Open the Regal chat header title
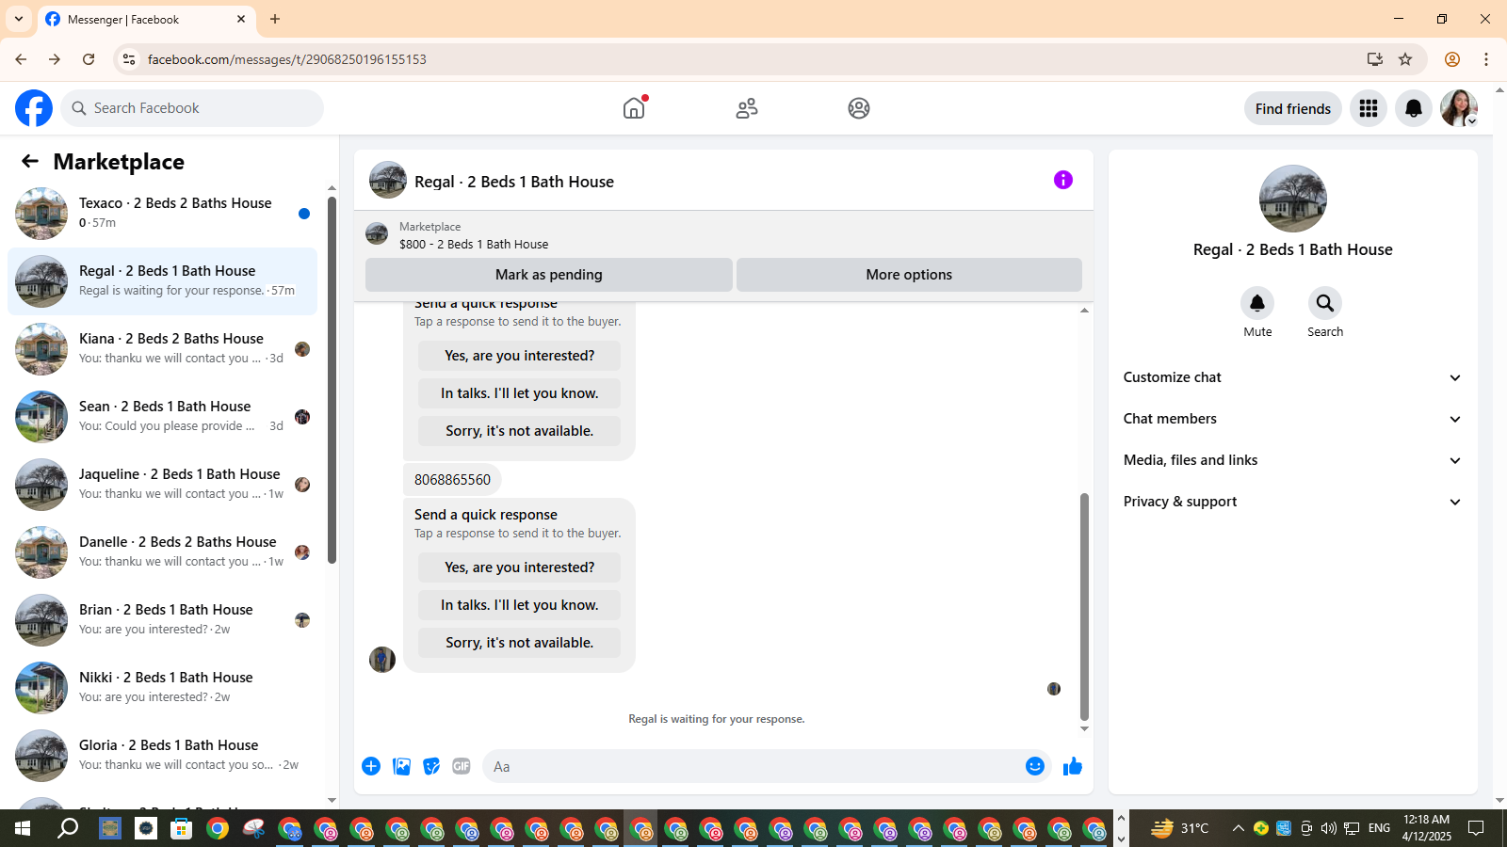 coord(514,182)
